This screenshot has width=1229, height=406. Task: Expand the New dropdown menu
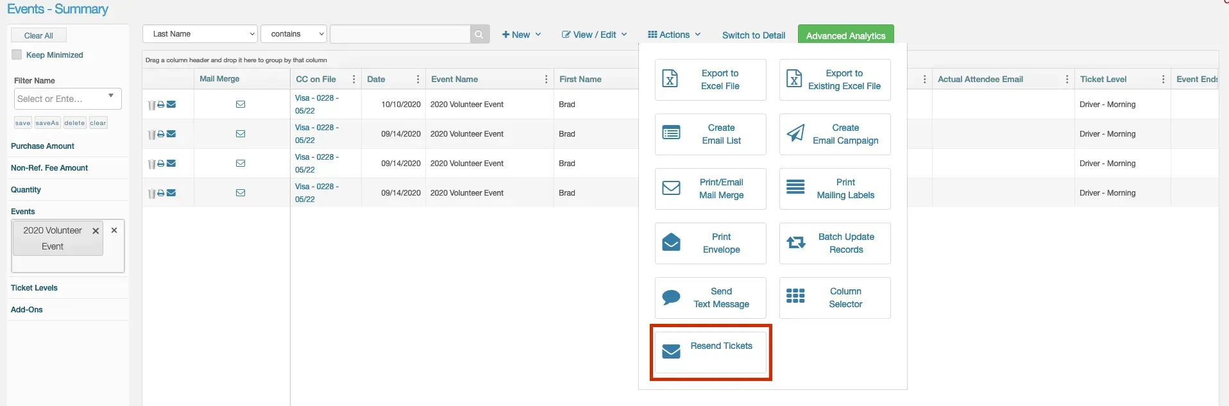(x=521, y=35)
